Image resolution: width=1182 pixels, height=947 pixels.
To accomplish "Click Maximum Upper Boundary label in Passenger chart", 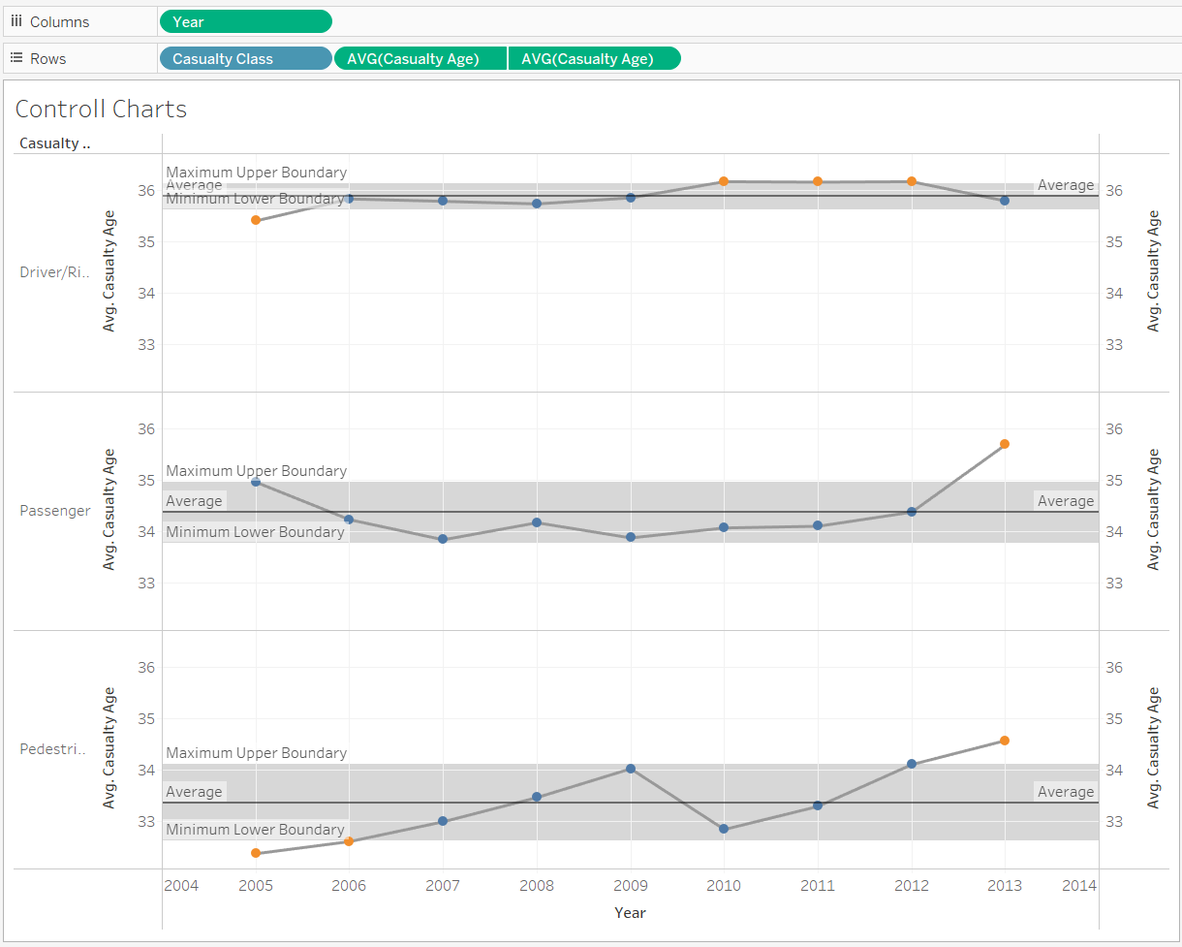I will click(256, 471).
